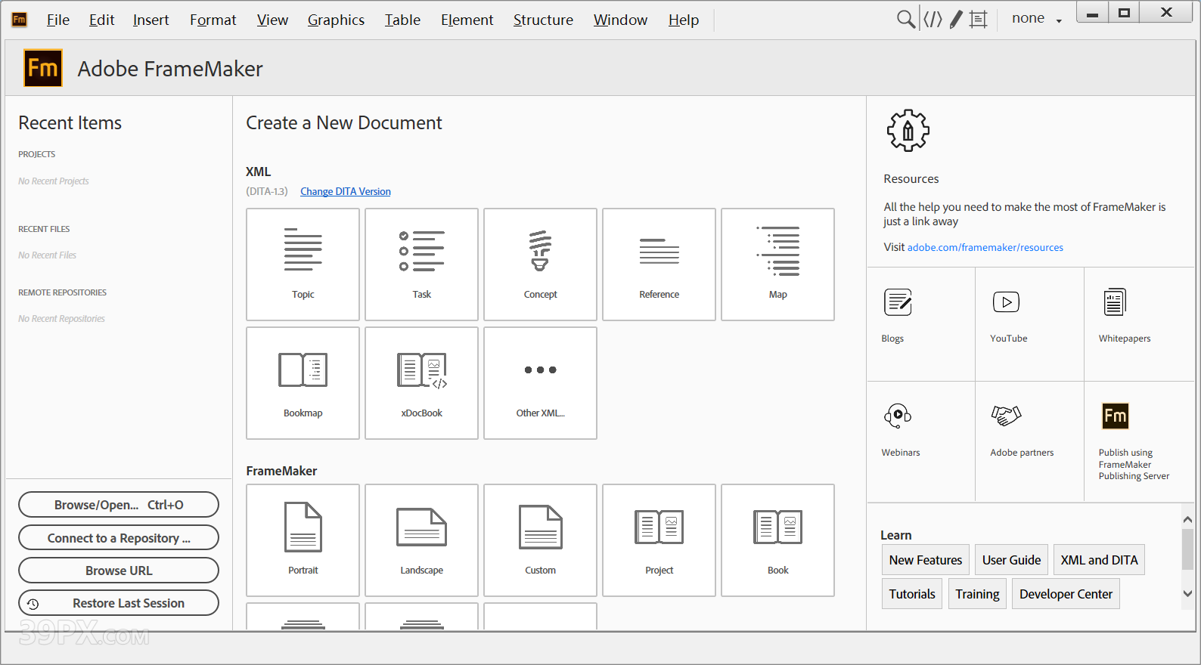Open the Structure menu
Image resolution: width=1201 pixels, height=665 pixels.
pyautogui.click(x=543, y=20)
